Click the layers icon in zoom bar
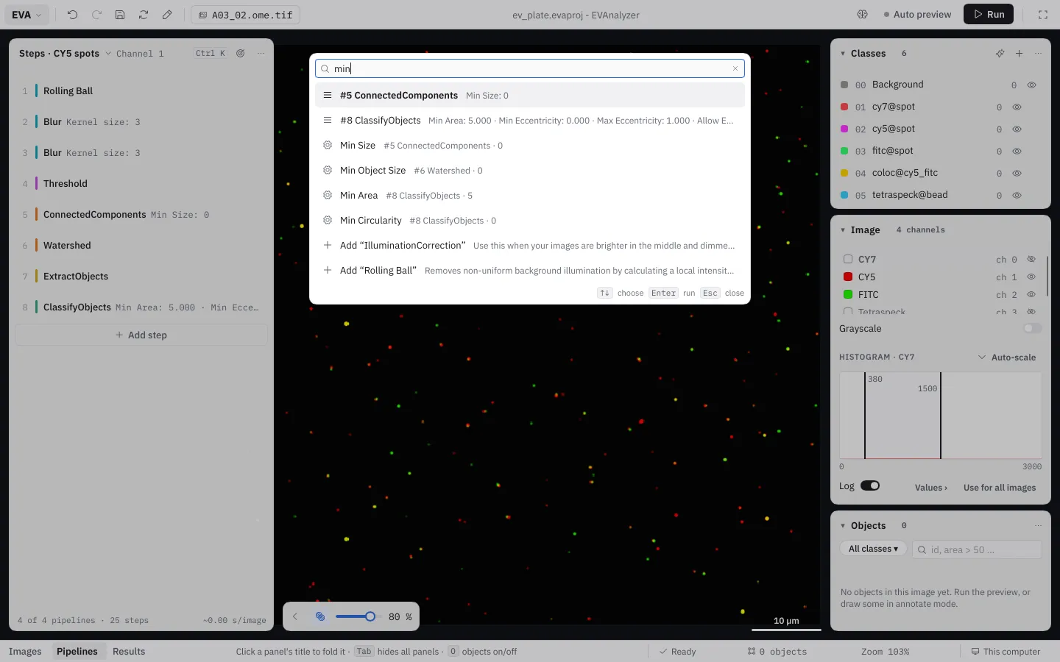This screenshot has height=662, width=1060. (320, 616)
